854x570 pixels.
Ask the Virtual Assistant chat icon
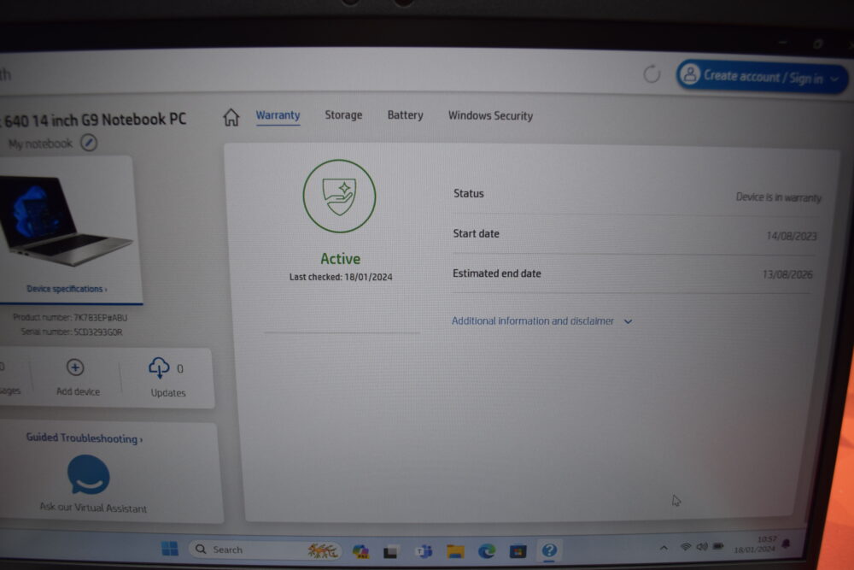[x=88, y=474]
